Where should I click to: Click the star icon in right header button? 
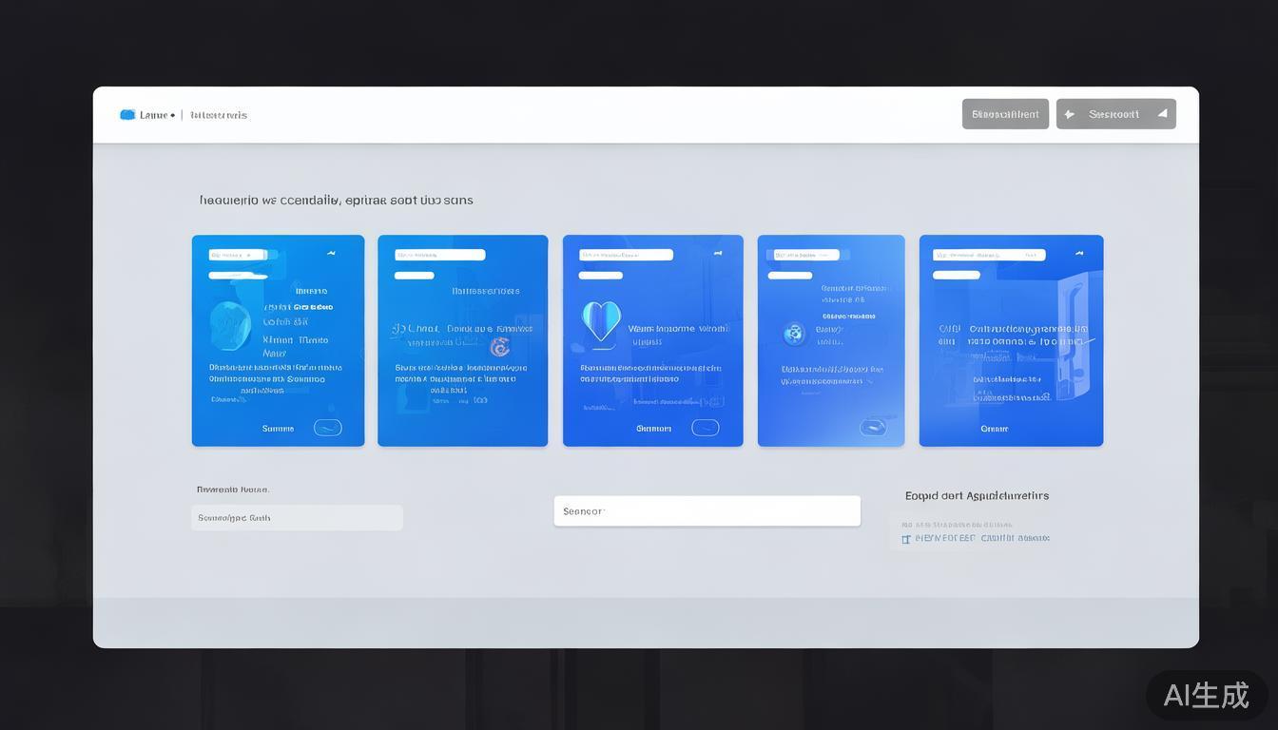[x=1070, y=114]
